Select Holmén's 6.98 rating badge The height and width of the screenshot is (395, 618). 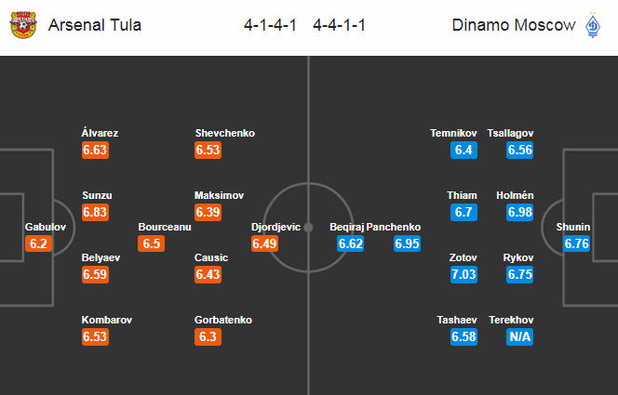click(519, 212)
